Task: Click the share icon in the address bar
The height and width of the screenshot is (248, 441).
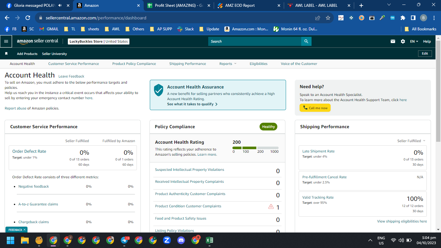Action: 318,18
